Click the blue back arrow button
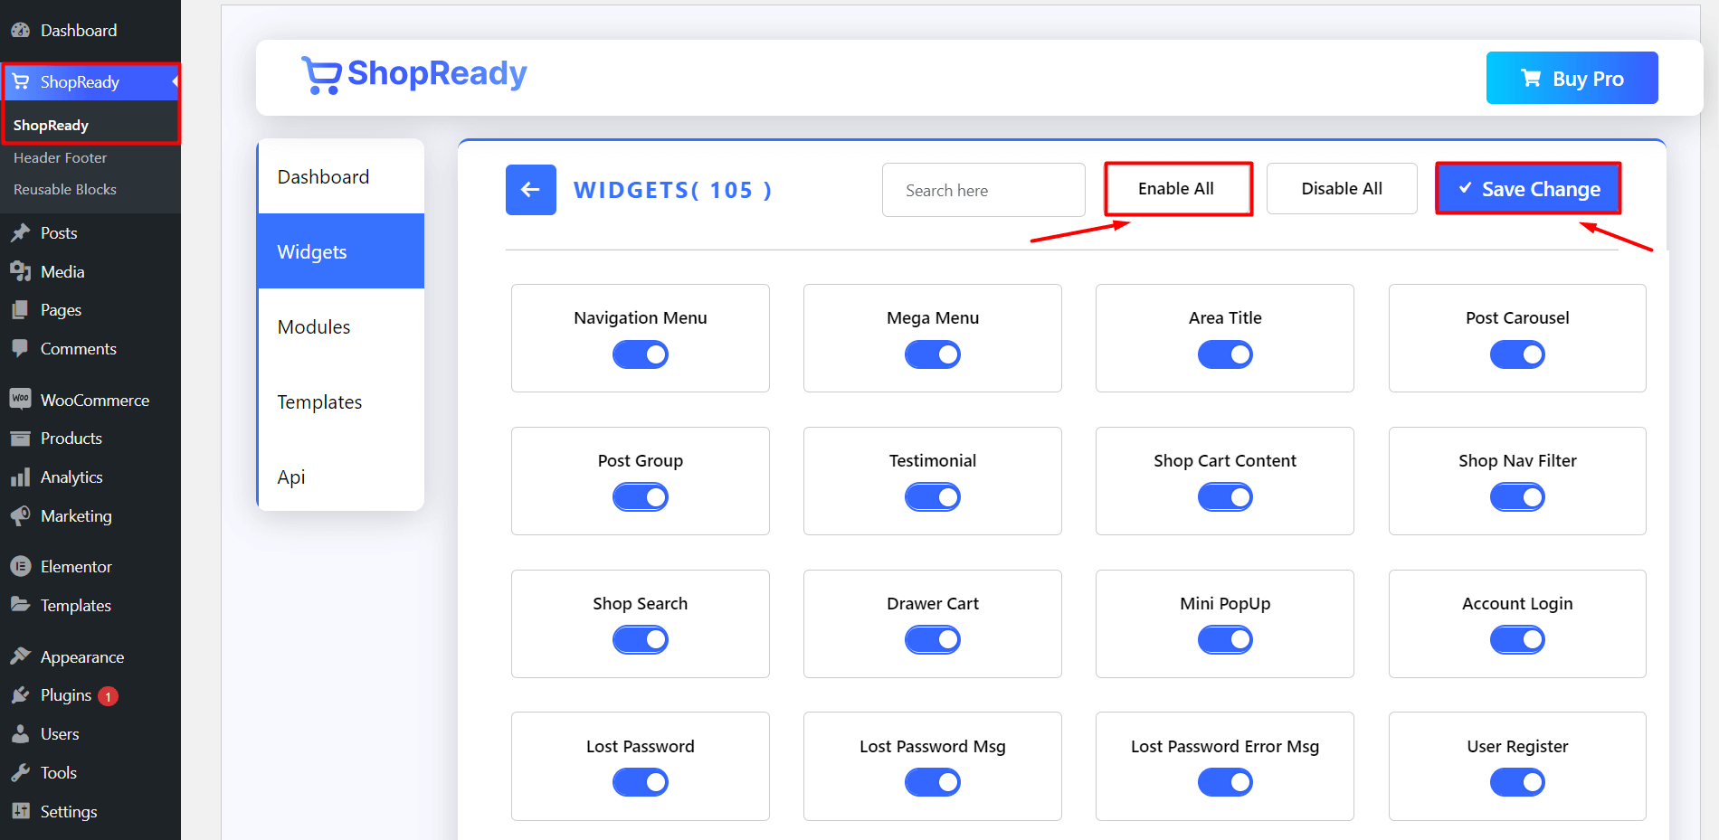This screenshot has height=840, width=1719. tap(531, 190)
